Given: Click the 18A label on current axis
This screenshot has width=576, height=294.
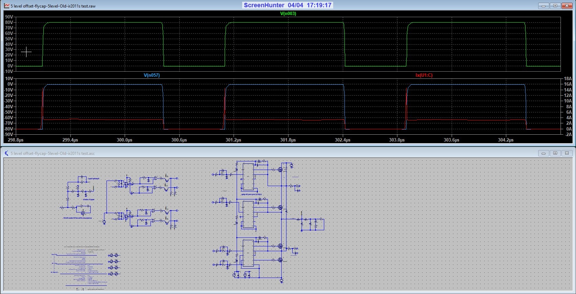Looking at the screenshot, I should pyautogui.click(x=567, y=79).
